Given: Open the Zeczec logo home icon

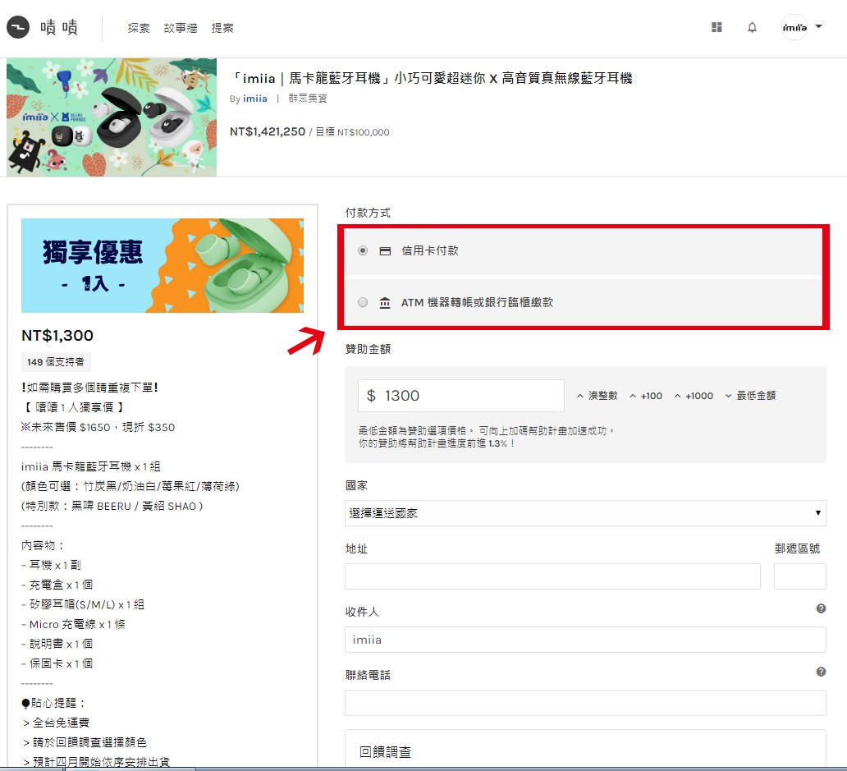Looking at the screenshot, I should click(x=18, y=27).
